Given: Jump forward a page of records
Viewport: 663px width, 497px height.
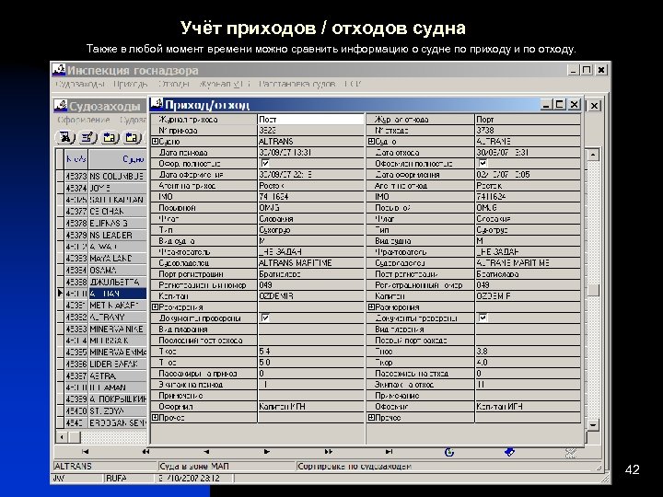Looking at the screenshot, I should click(328, 452).
